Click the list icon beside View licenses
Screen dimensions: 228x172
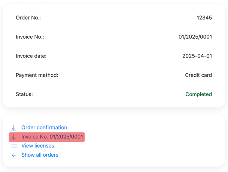[x=14, y=146]
